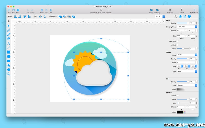Click the Fill gradient color swatch
Screen dimensions: 205x128
(181, 89)
